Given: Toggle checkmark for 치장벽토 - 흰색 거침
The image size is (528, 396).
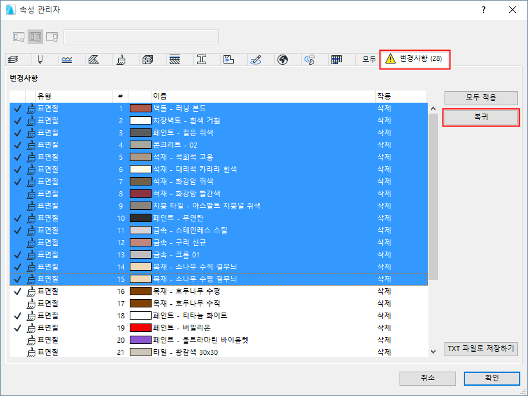Looking at the screenshot, I should (x=17, y=121).
